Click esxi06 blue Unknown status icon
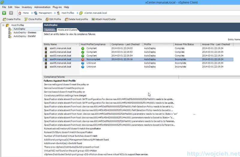Viewport: 240px width, 157px height. click(x=83, y=67)
